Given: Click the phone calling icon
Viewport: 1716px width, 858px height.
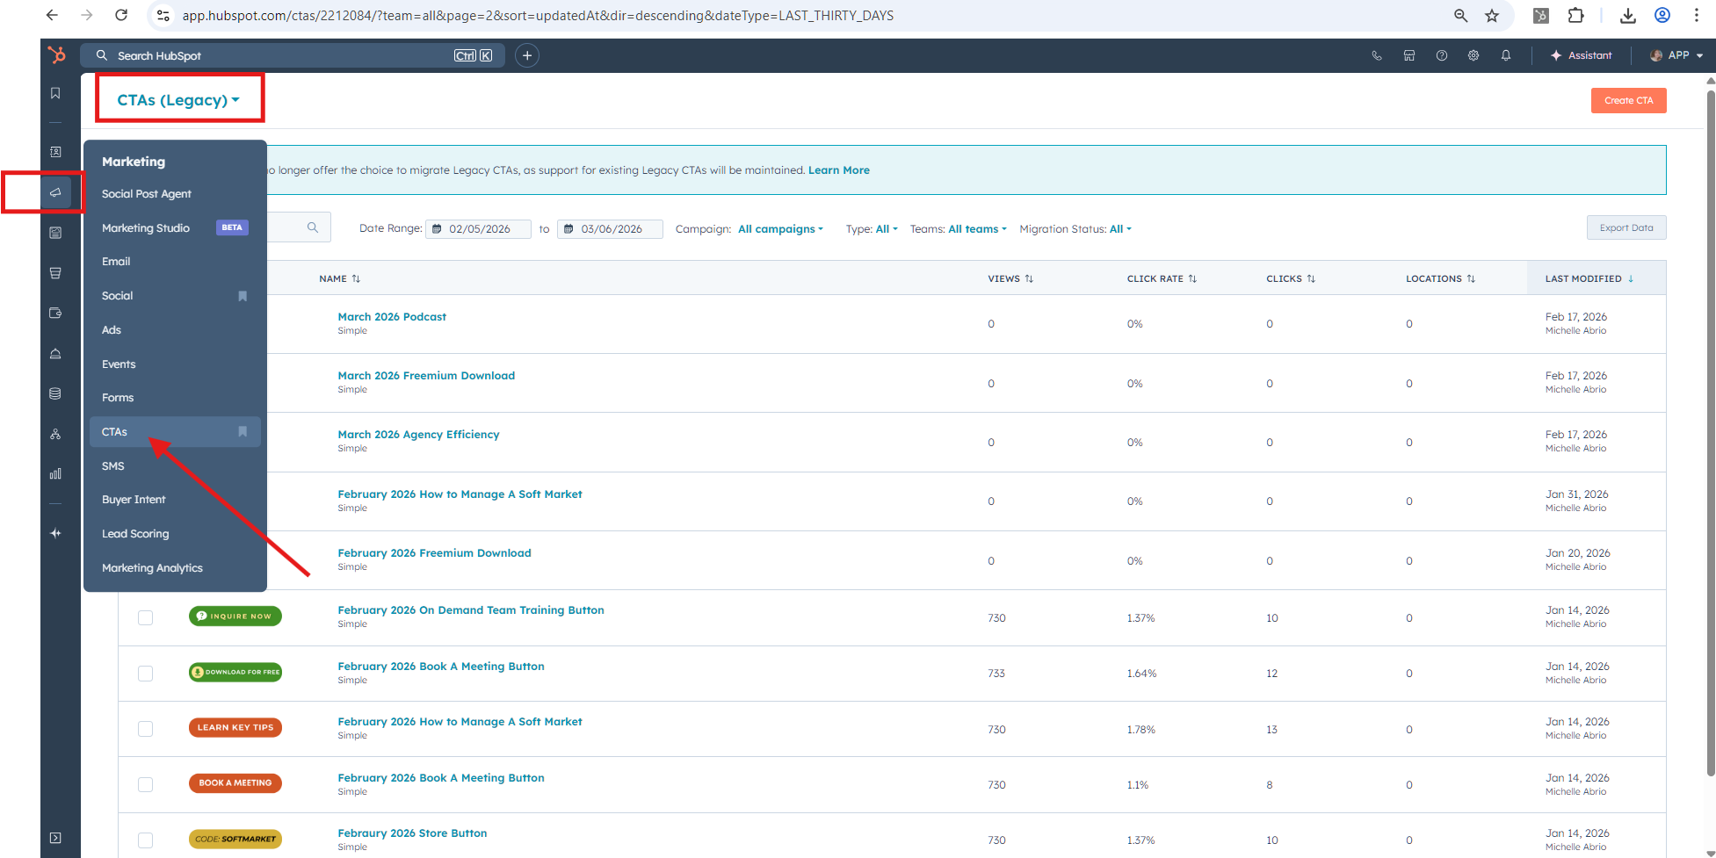Looking at the screenshot, I should click(1377, 55).
